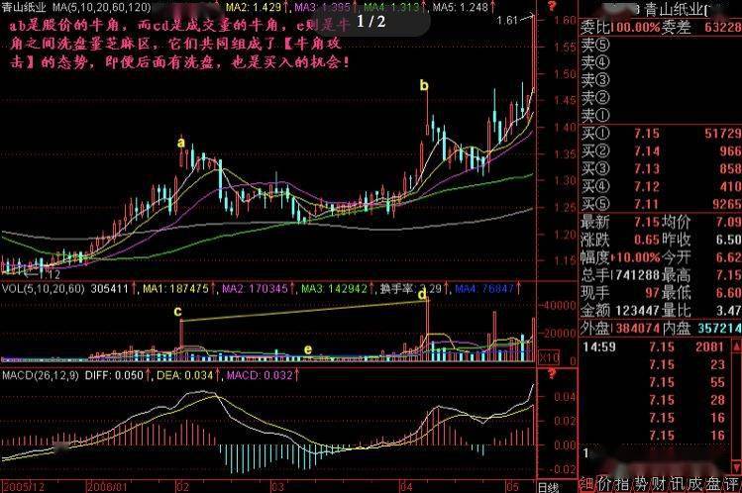Click the DIFF: 0.050 value
The height and width of the screenshot is (493, 742).
point(114,375)
